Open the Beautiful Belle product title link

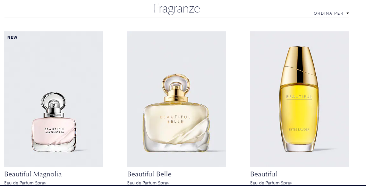click(x=149, y=174)
